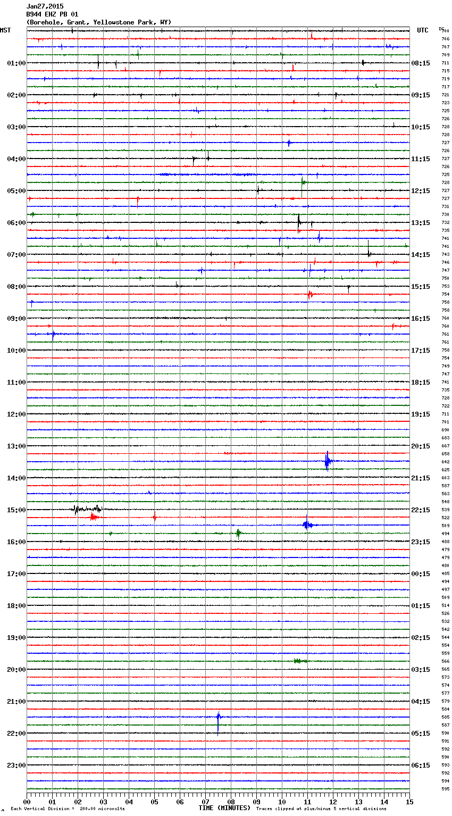Select the 05:00 MST row label
The image size is (452, 816).
coord(16,191)
